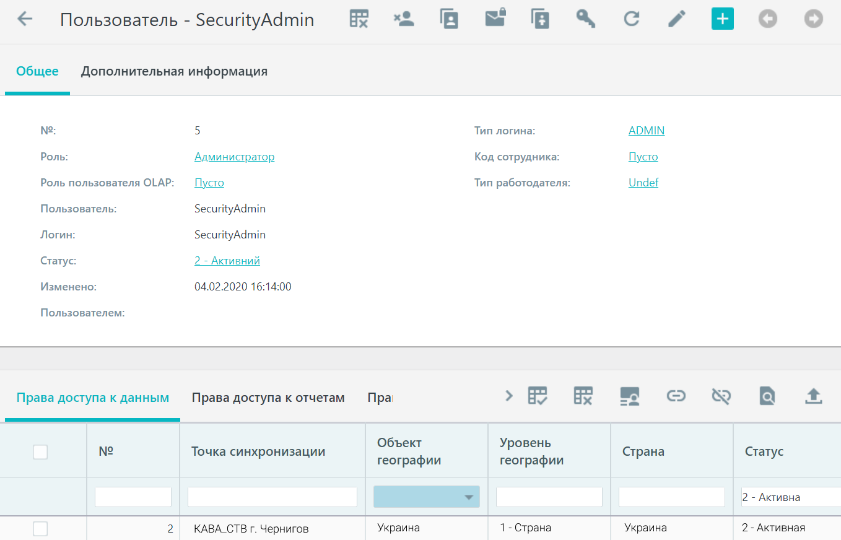The width and height of the screenshot is (841, 540).
Task: Add new record with plus button
Action: click(x=722, y=19)
